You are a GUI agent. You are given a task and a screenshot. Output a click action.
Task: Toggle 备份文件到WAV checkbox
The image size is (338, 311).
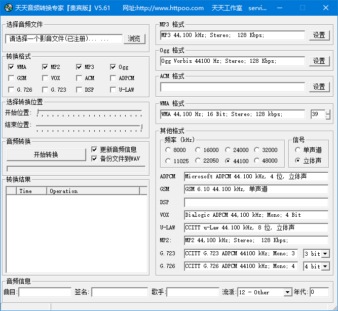click(94, 159)
